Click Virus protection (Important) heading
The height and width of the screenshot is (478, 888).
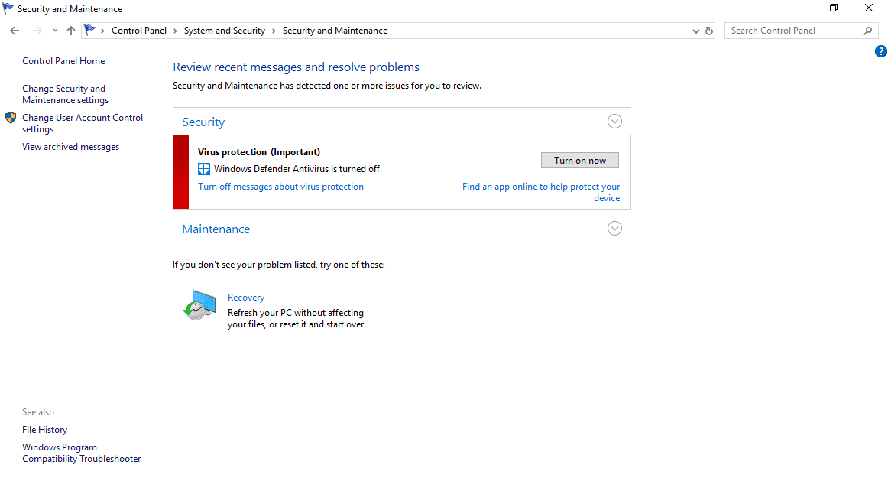click(x=259, y=152)
